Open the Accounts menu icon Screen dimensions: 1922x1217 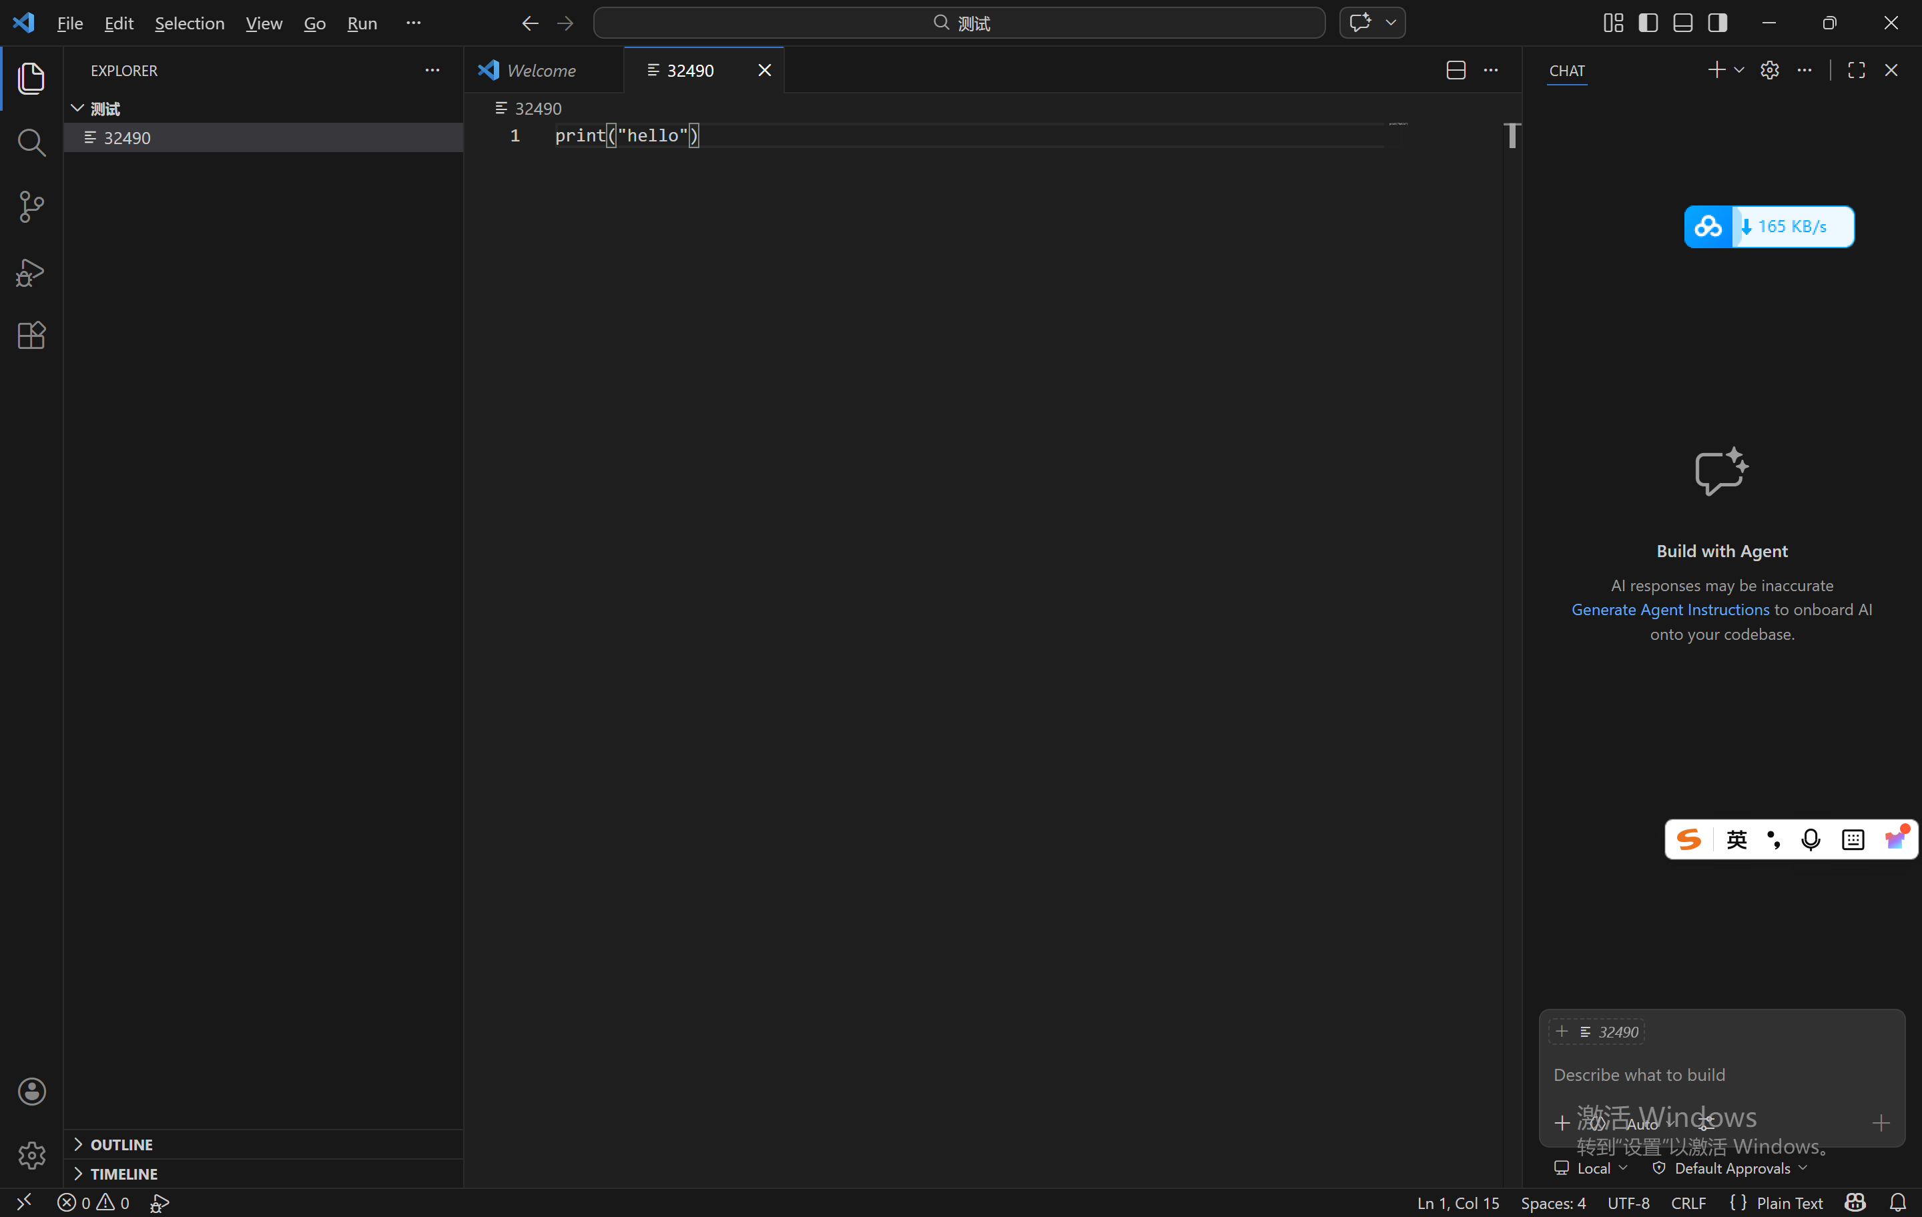pos(31,1091)
